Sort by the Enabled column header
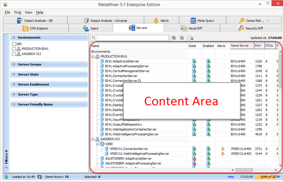283x182 pixels. coord(208,46)
